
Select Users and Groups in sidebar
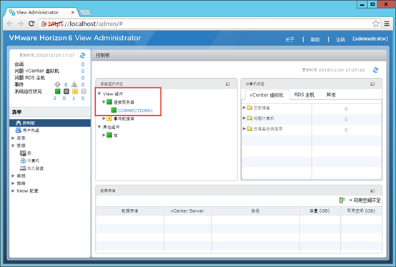[x=27, y=130]
